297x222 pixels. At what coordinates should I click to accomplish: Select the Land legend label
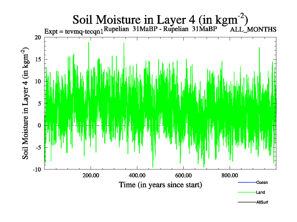point(260,192)
